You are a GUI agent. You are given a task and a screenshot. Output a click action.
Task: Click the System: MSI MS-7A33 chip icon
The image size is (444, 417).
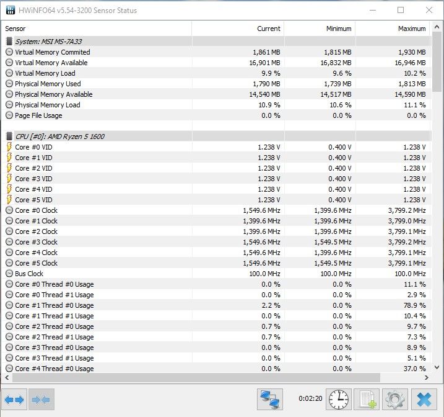pyautogui.click(x=9, y=42)
